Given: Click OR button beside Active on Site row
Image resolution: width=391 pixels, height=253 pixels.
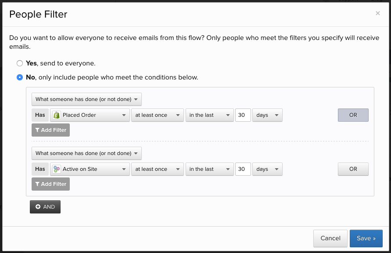Looking at the screenshot, I should [x=353, y=169].
